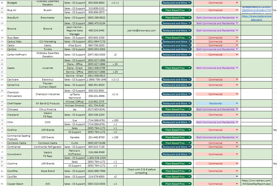Select the jcarmel@browneco.com cell
Viewport: 277px width, 186px height.
tap(141, 31)
